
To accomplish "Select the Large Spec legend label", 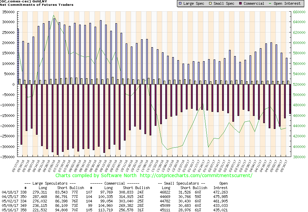I will 195,3.
